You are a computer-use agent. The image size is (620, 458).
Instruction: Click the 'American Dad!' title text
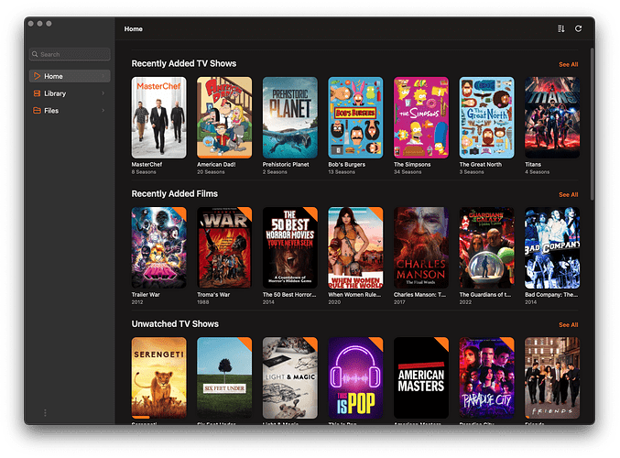click(x=216, y=165)
